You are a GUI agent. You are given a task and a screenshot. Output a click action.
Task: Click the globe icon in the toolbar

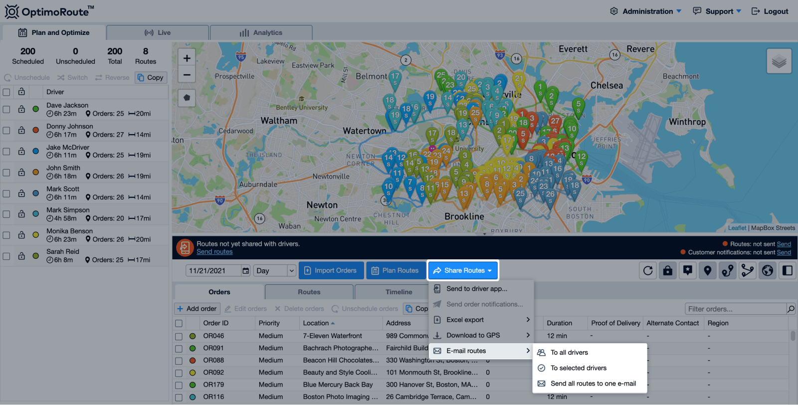tap(768, 271)
